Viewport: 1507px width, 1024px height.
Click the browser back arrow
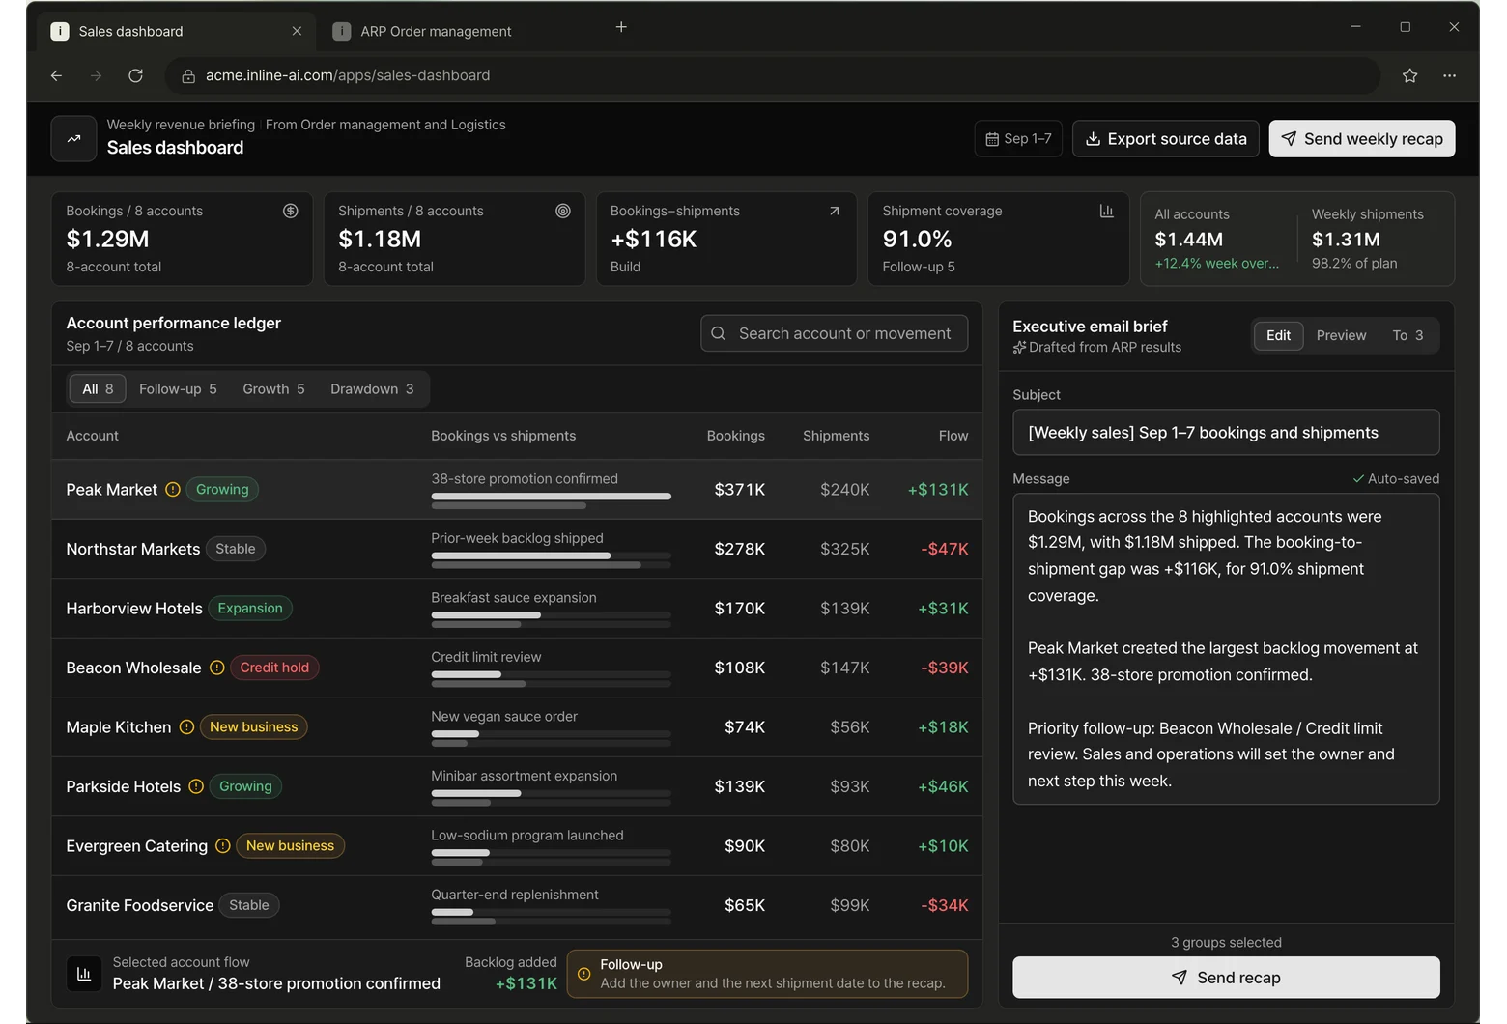[x=56, y=75]
